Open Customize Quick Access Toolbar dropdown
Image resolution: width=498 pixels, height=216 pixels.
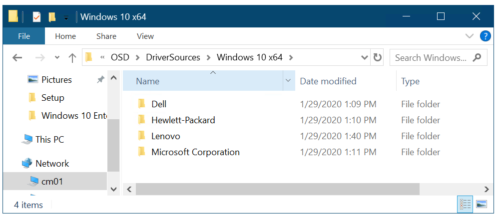[x=66, y=17]
